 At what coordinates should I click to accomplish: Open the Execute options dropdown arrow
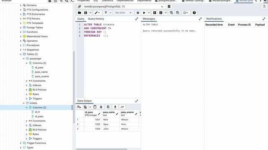[149, 13]
